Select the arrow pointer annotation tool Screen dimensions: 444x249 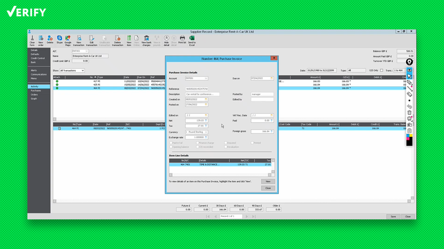[x=410, y=76]
